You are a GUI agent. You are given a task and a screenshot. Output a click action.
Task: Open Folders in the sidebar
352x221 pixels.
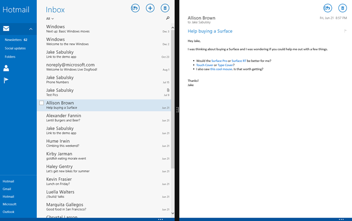[10, 57]
